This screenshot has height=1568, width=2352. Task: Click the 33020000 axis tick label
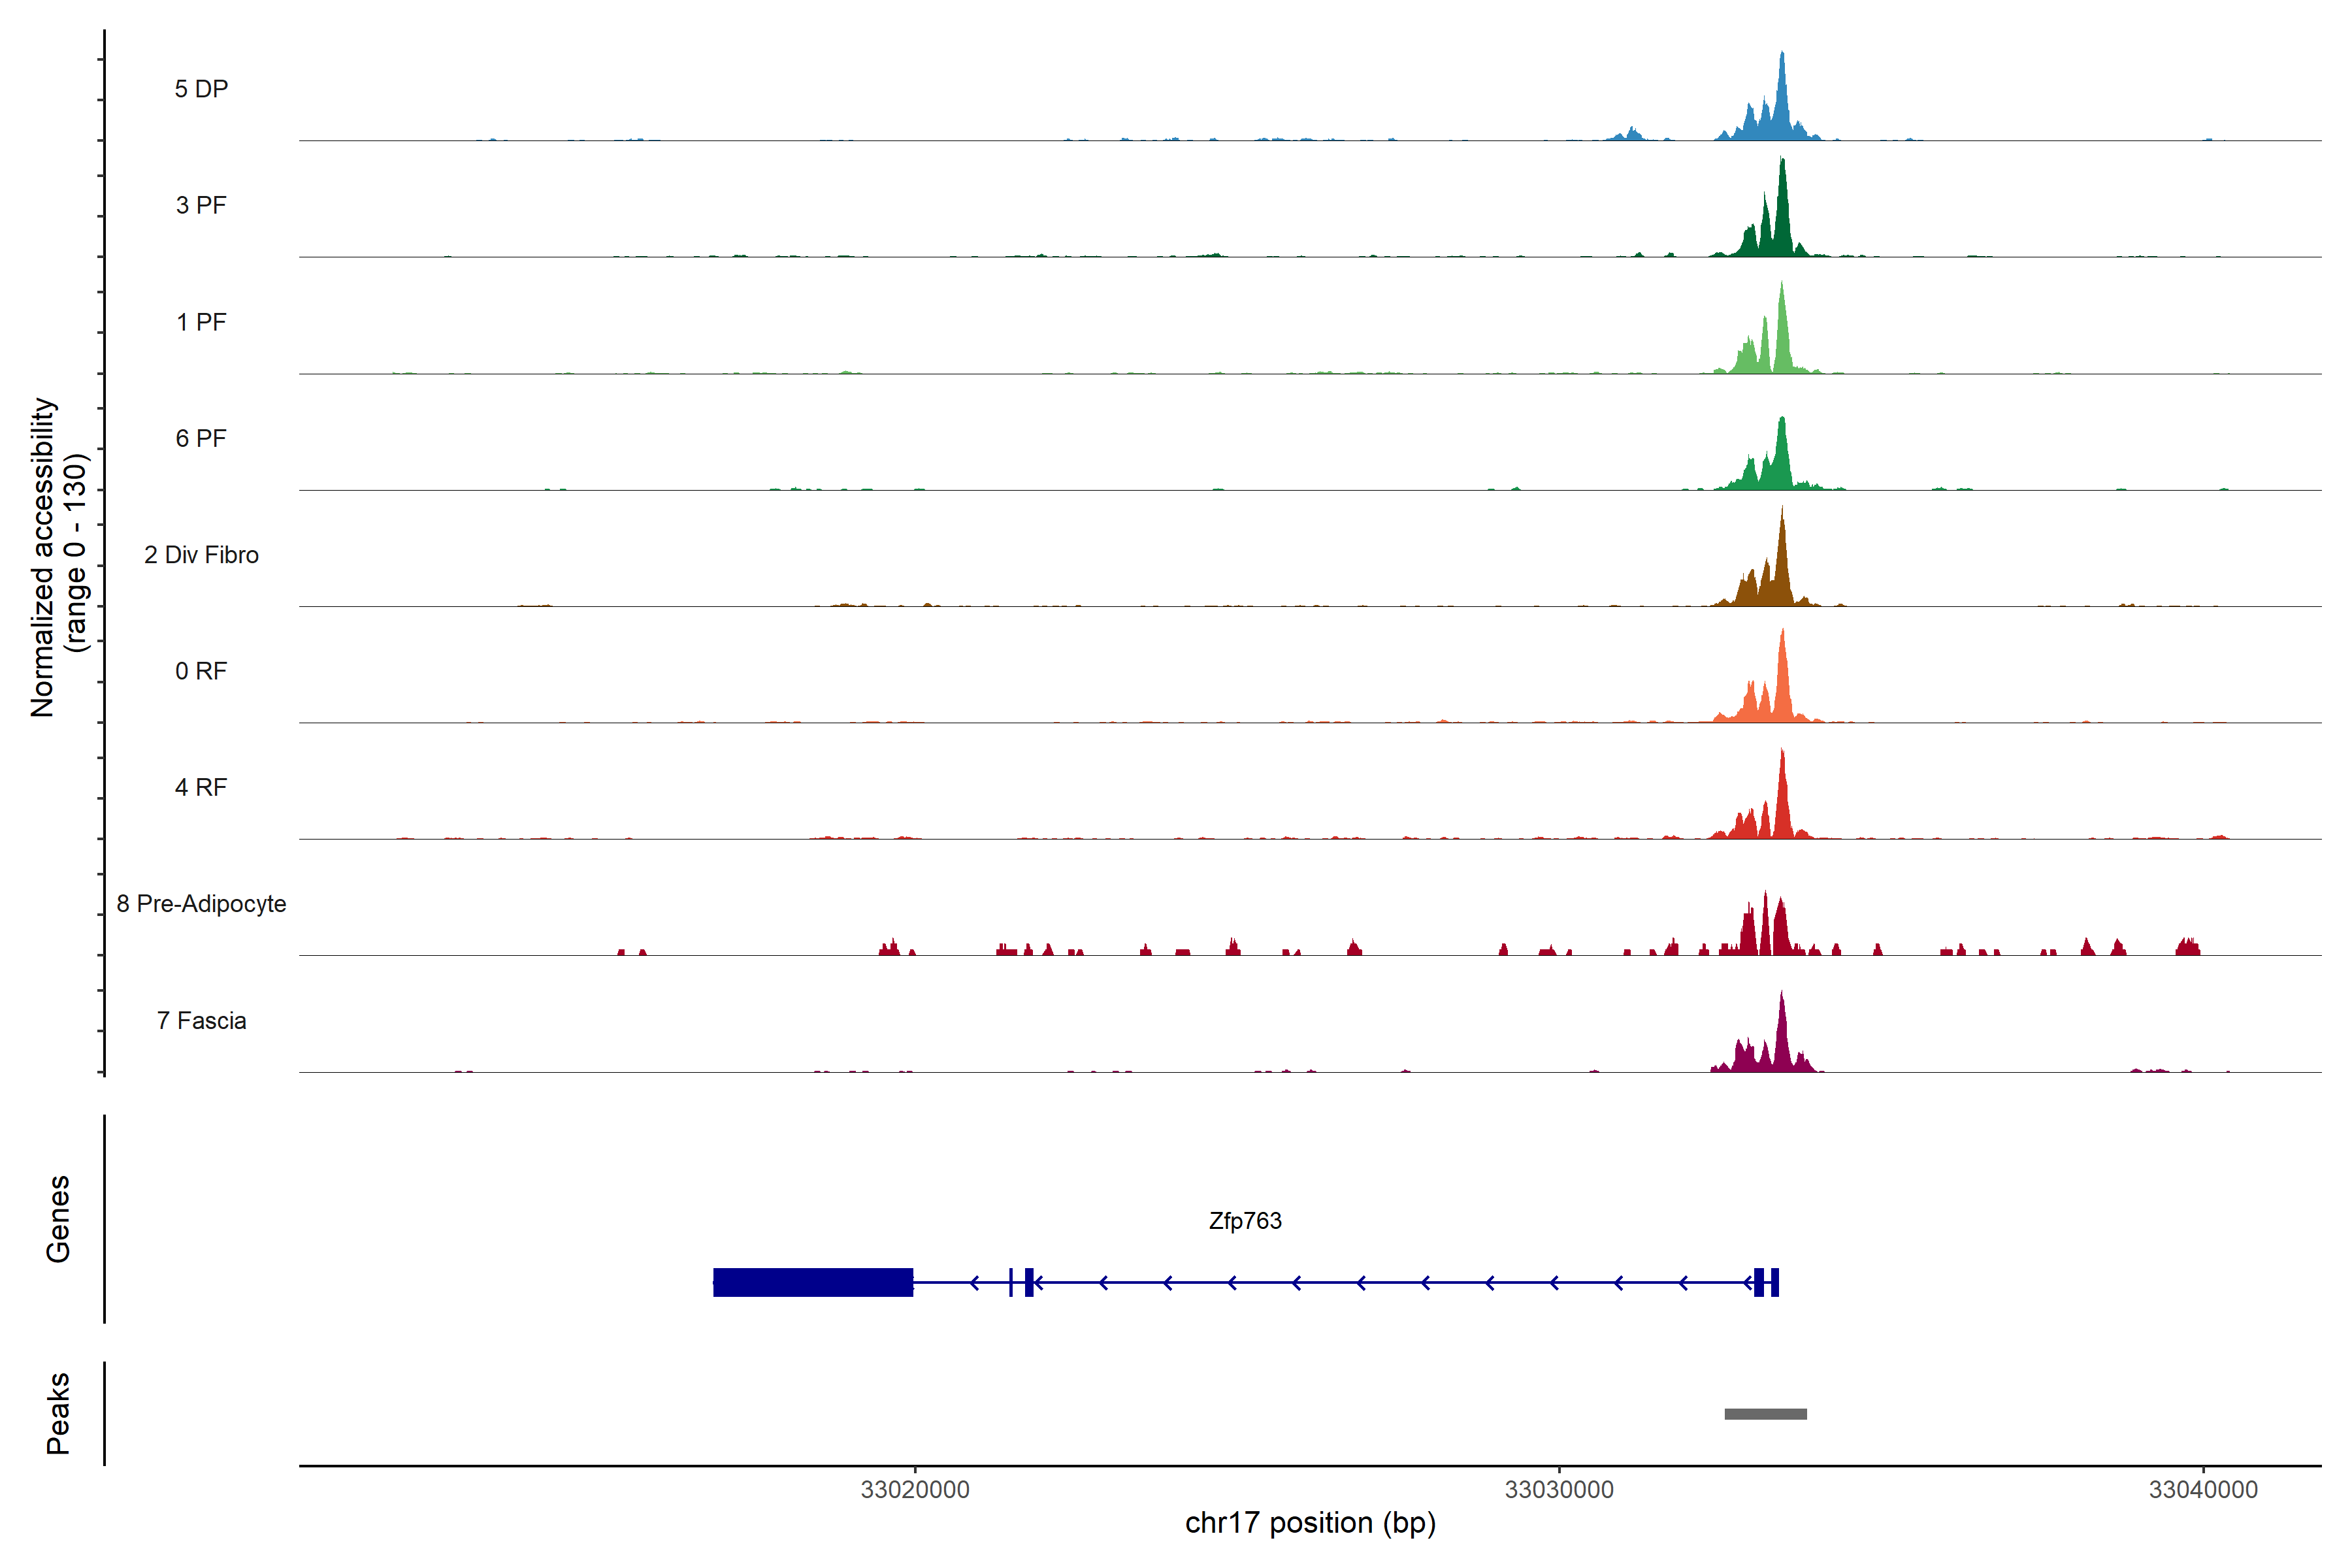click(915, 1490)
